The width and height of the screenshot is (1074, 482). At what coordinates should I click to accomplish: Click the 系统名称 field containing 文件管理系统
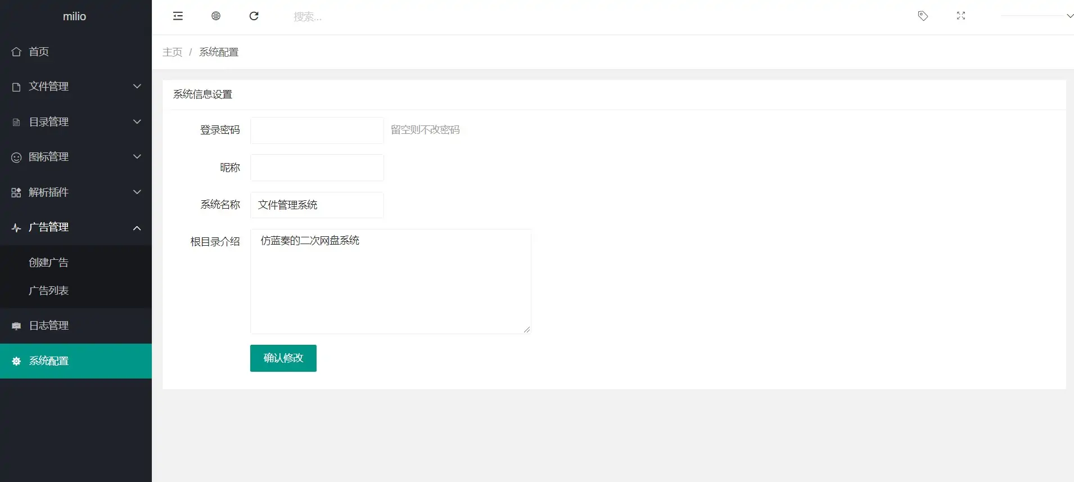(317, 205)
